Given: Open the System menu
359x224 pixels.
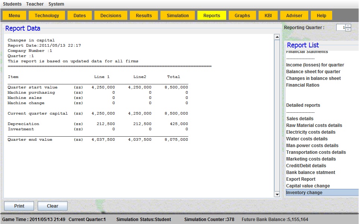Looking at the screenshot, I should 56,4.
